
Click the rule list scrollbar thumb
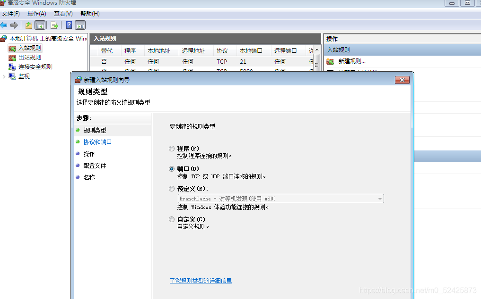[317, 63]
